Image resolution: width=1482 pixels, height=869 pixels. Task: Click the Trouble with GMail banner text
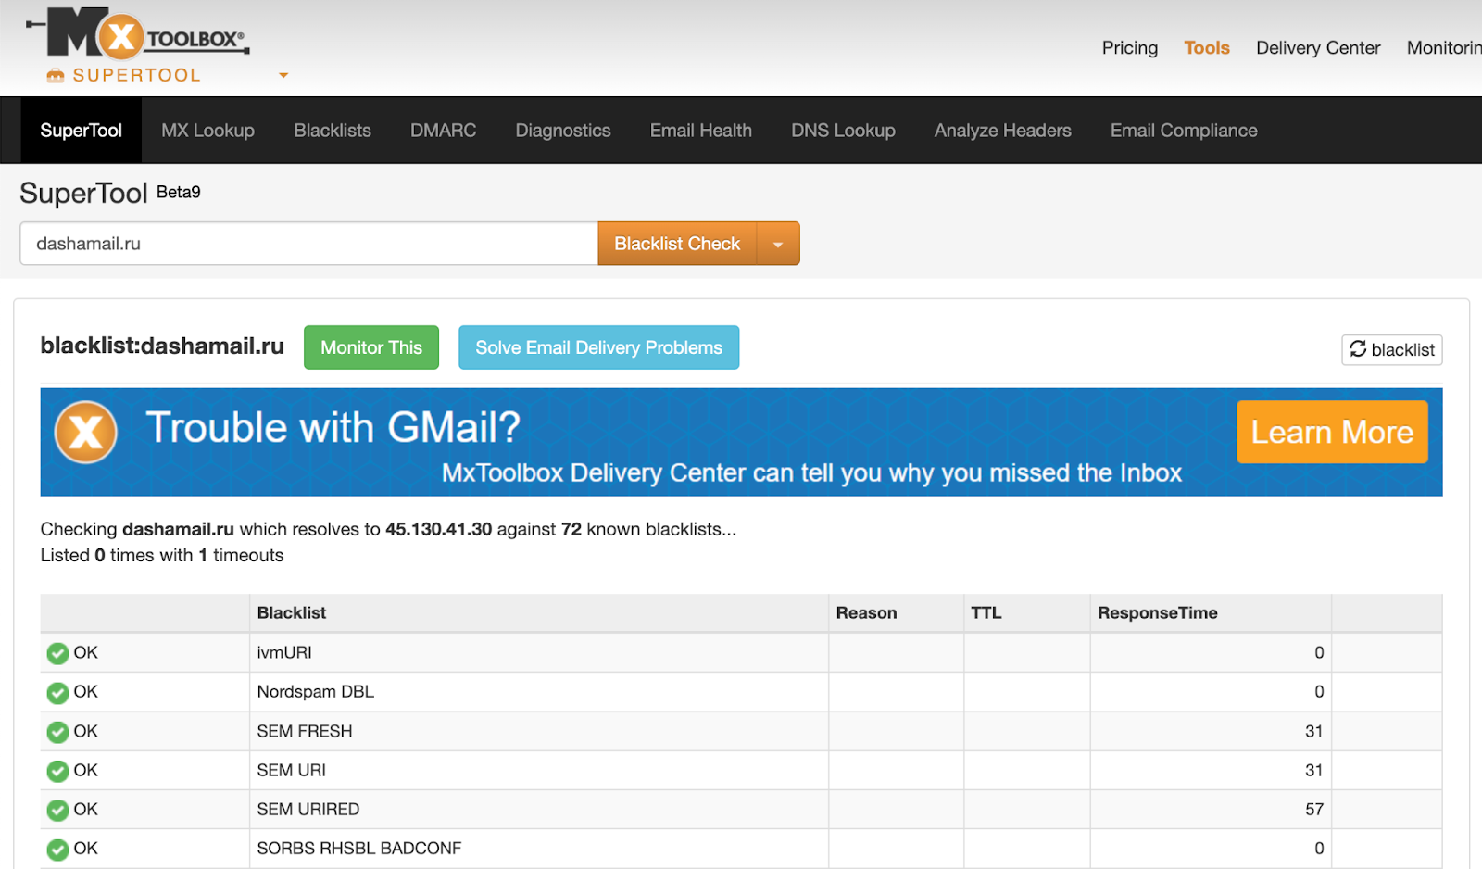coord(333,428)
